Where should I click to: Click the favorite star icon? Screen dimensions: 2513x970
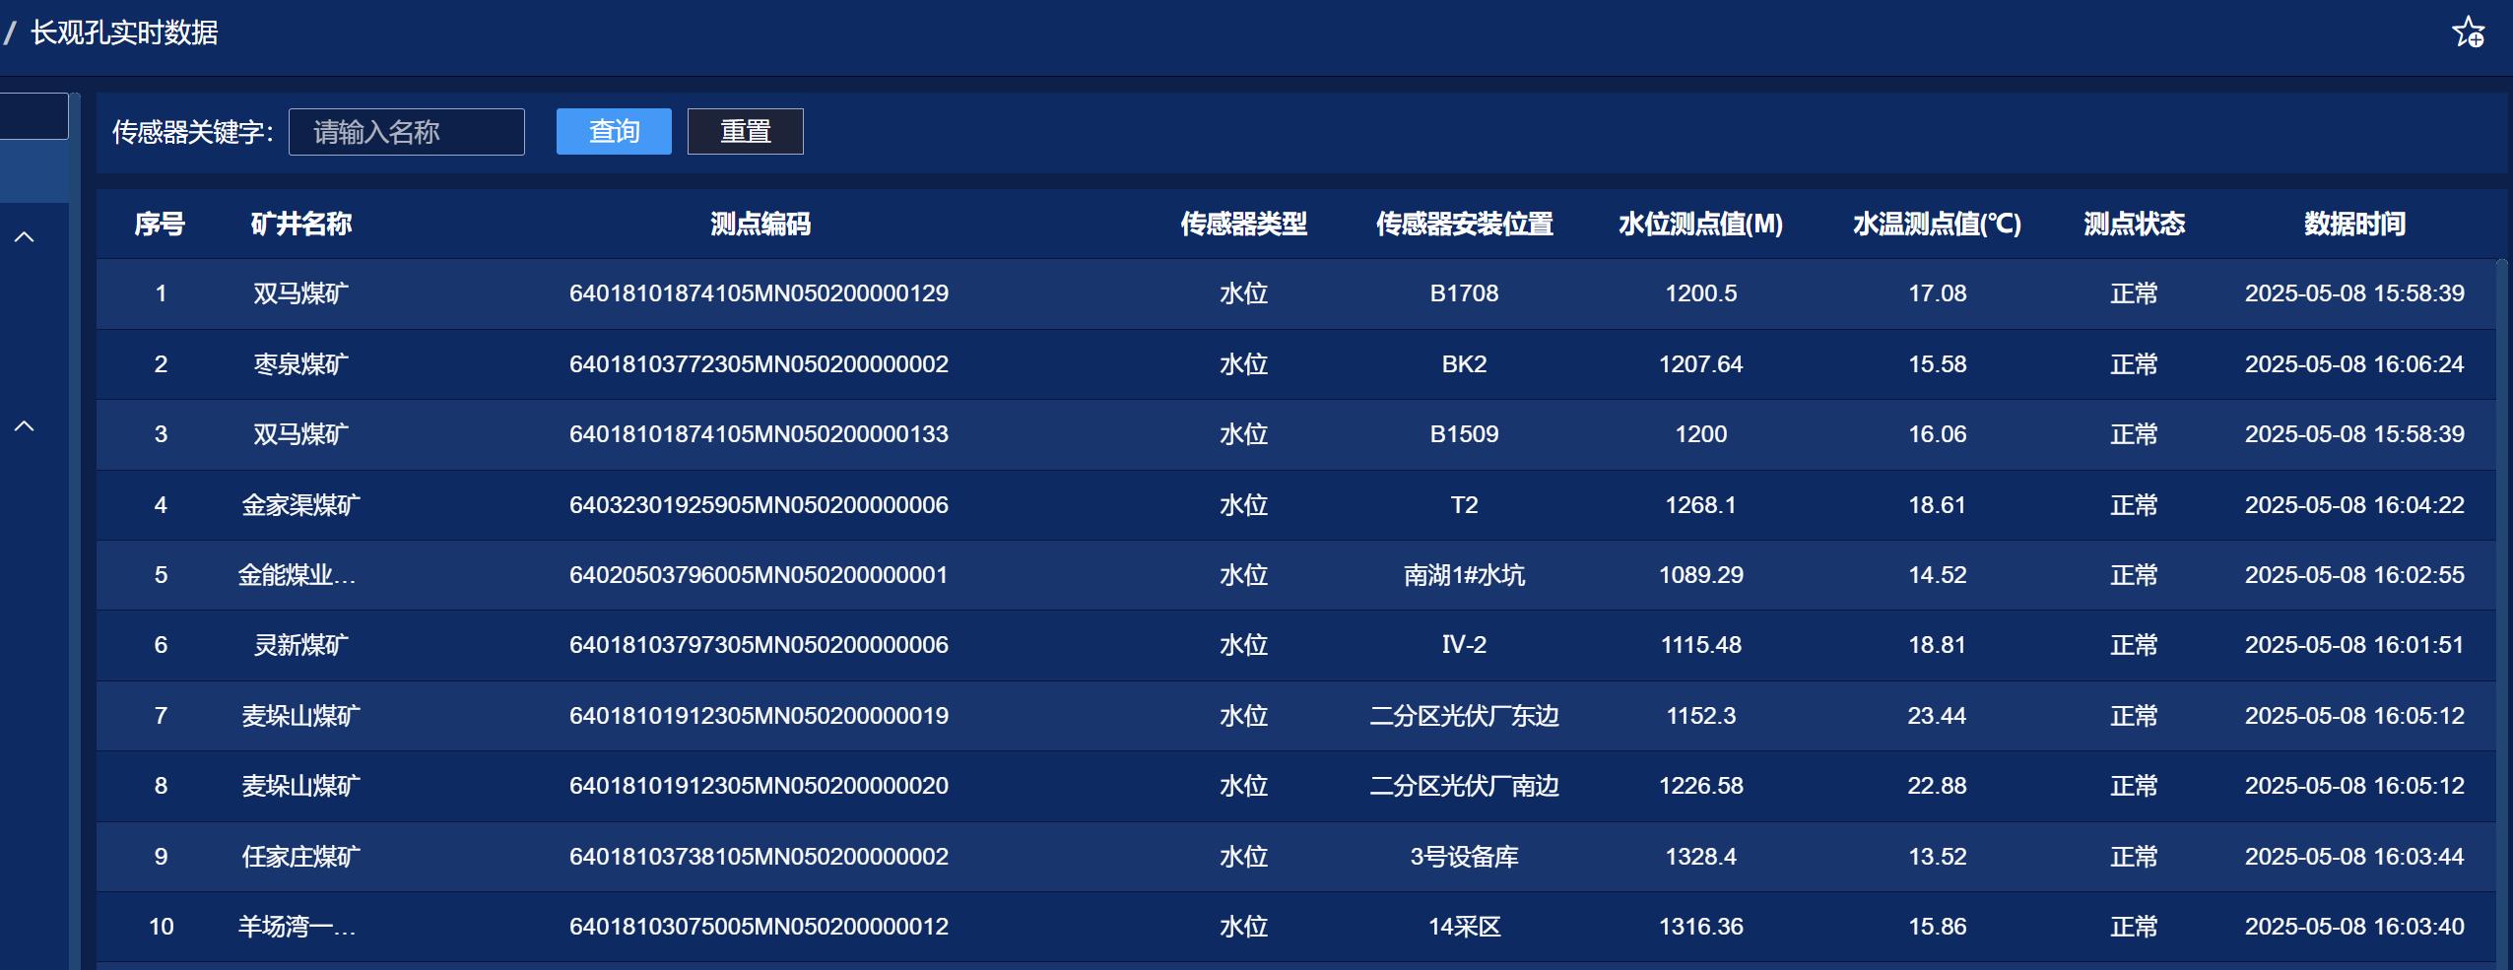point(2468,32)
